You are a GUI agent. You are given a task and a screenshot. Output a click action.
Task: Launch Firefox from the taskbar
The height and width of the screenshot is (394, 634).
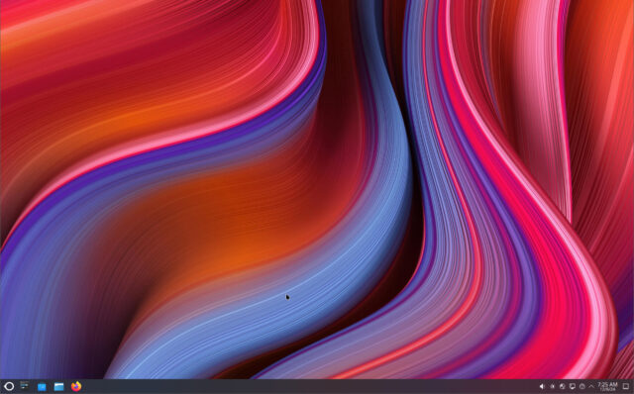click(x=76, y=386)
